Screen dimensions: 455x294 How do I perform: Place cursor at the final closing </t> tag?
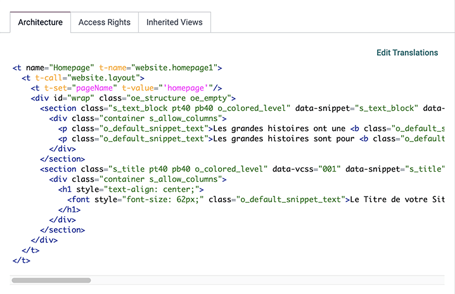pyautogui.click(x=21, y=260)
